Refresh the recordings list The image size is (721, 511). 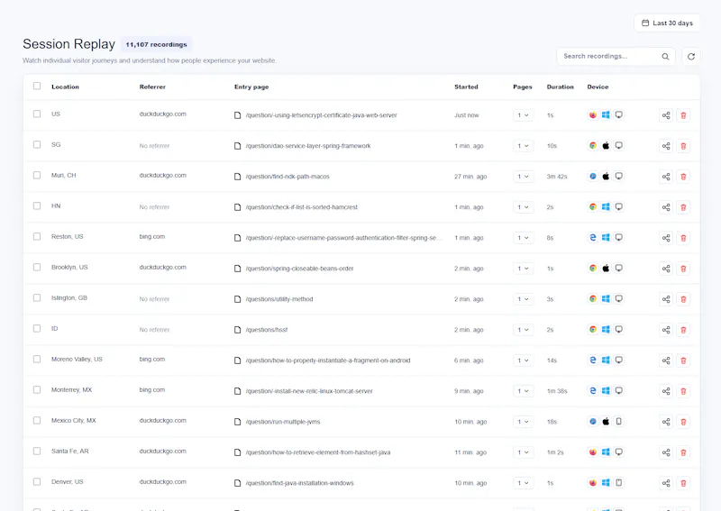(x=690, y=57)
